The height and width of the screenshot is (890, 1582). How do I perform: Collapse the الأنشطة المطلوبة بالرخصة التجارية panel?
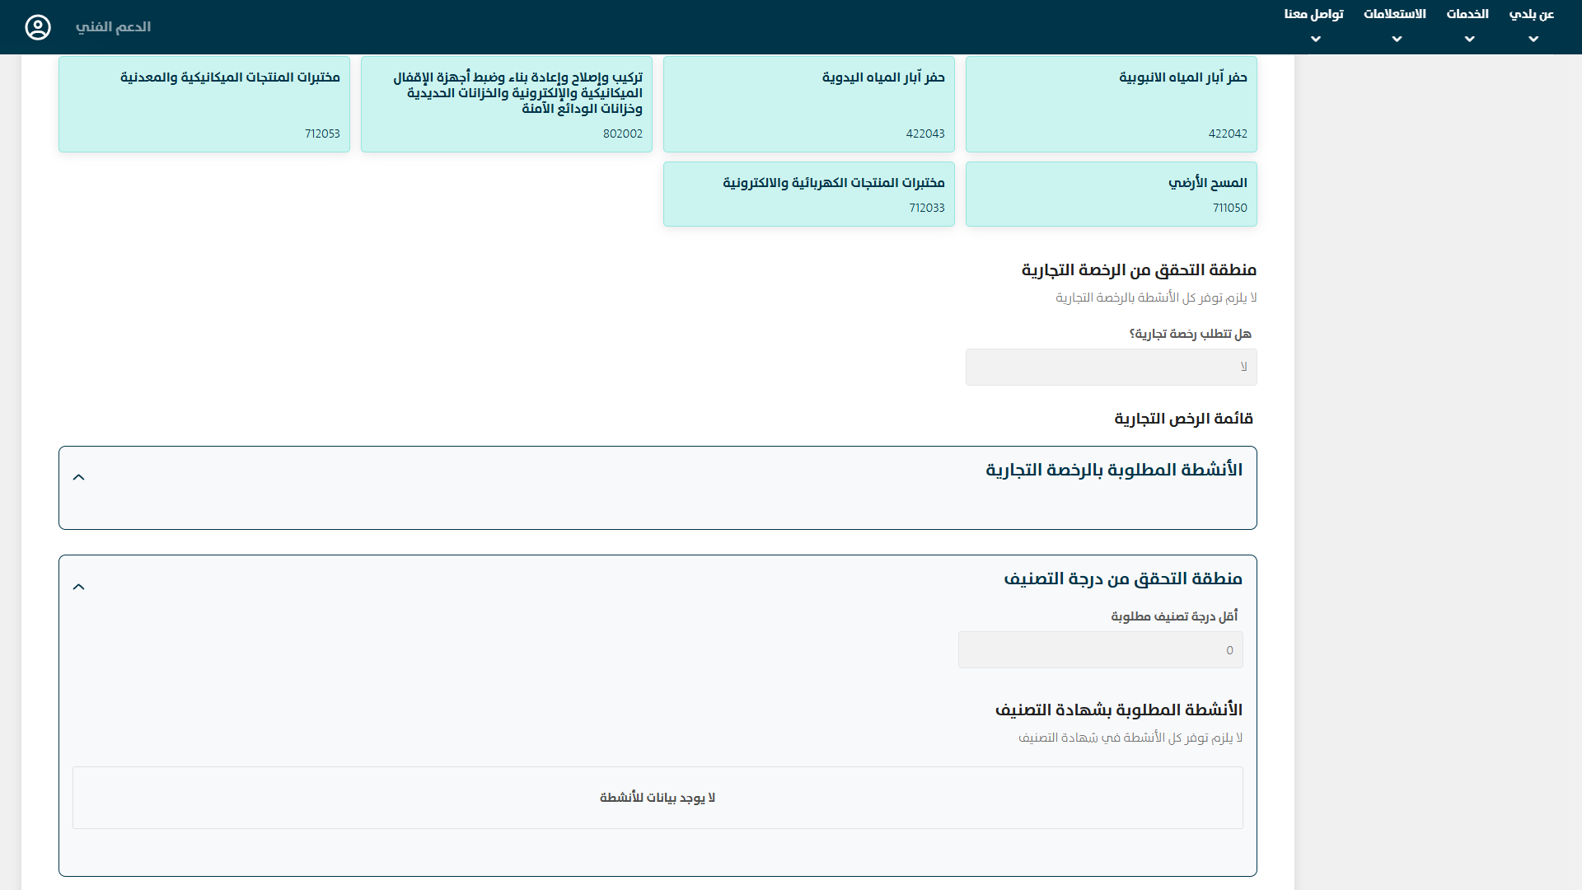(79, 478)
